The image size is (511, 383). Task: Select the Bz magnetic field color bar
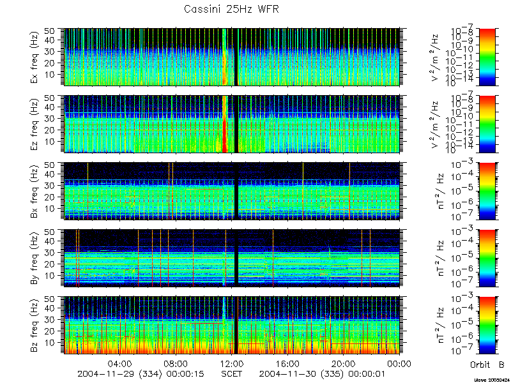pyautogui.click(x=487, y=326)
